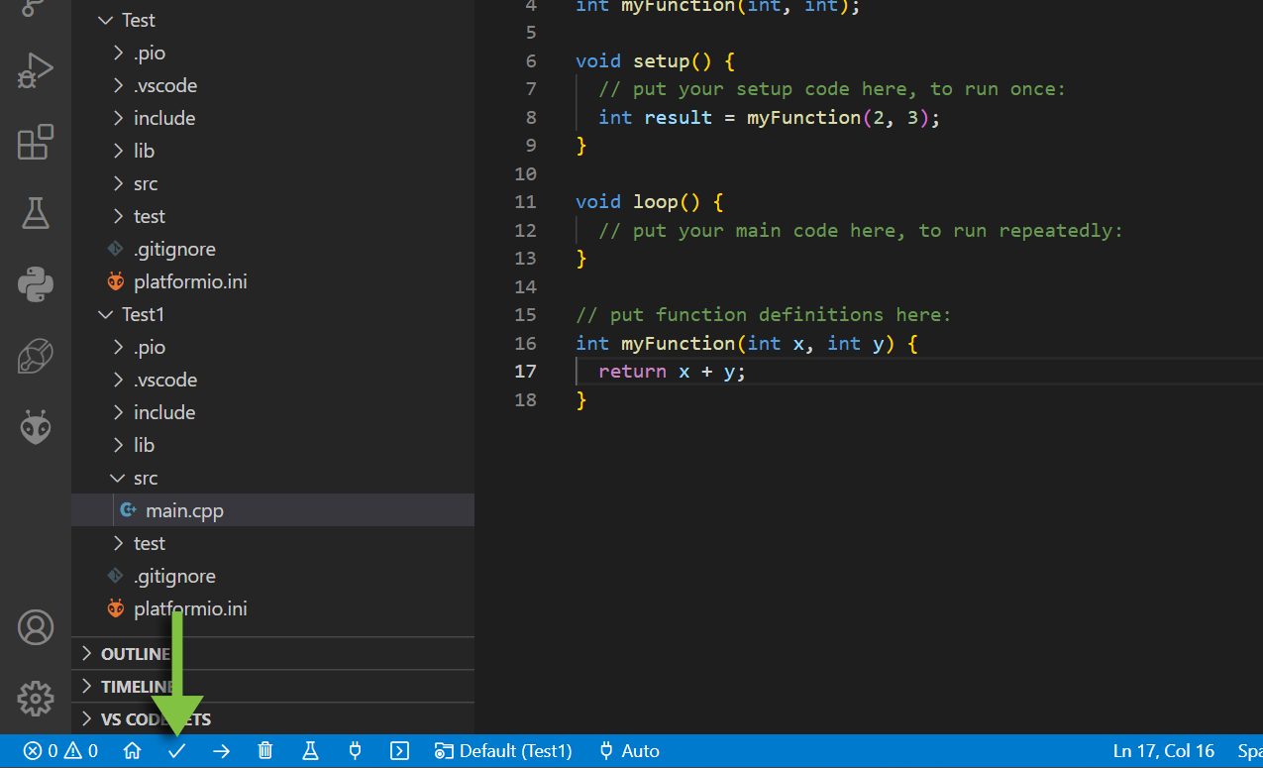Collapse the src folder under Test1

(x=272, y=478)
